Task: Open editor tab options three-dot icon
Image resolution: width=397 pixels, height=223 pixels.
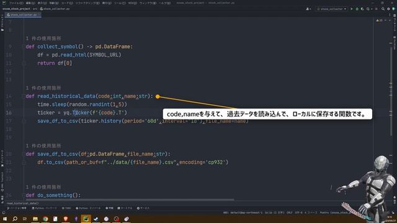Action: tap(390, 15)
